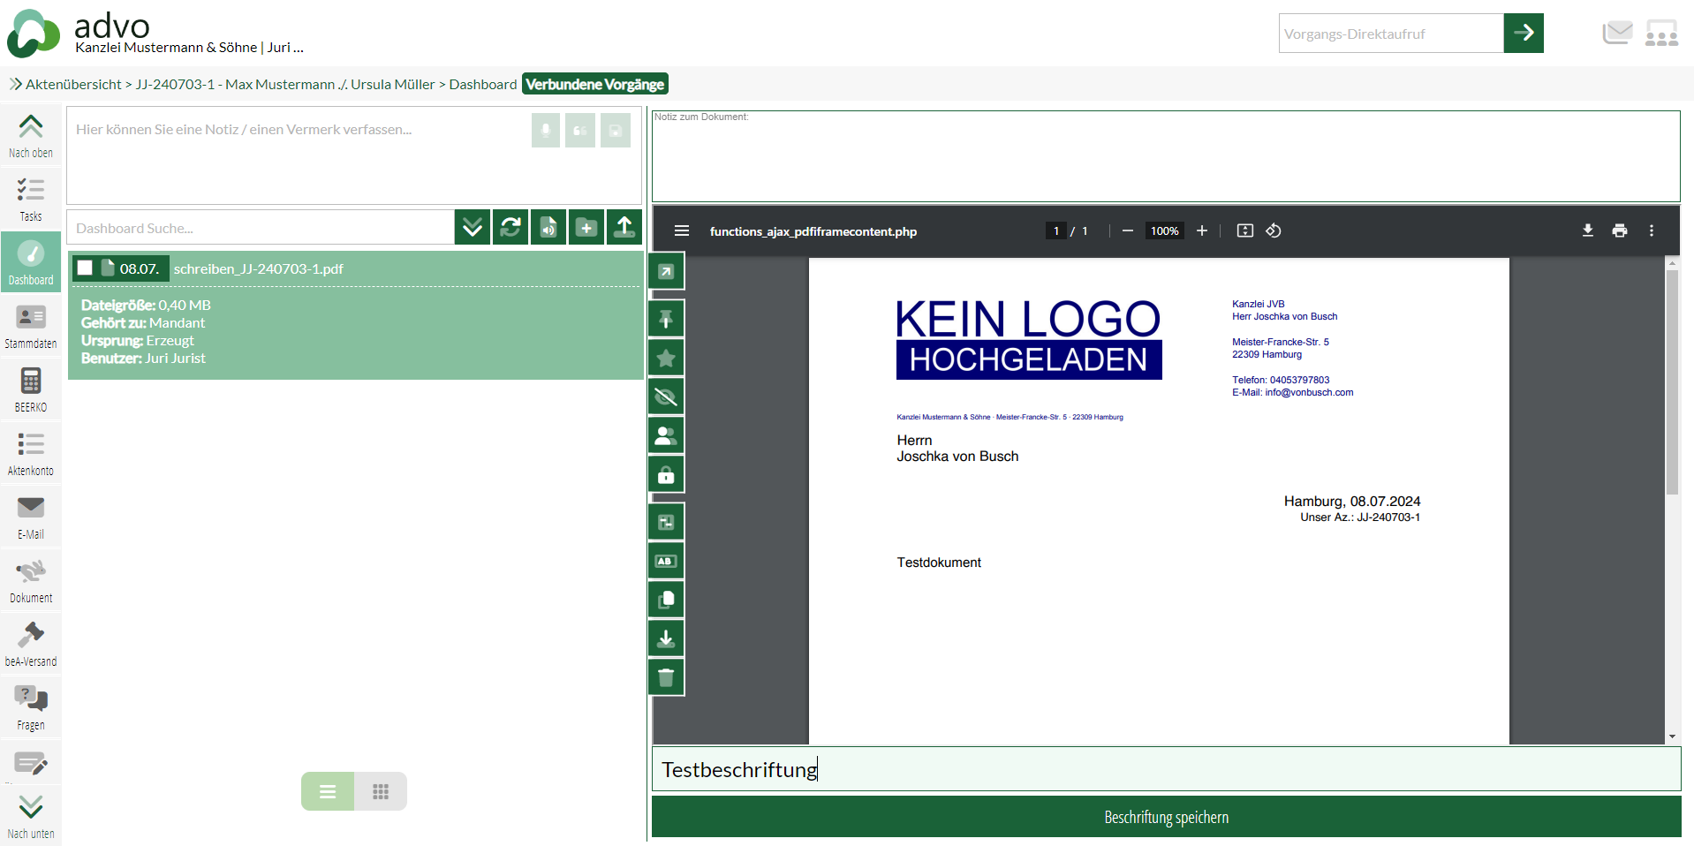This screenshot has height=846, width=1694.
Task: Open PDF viewer sidebar menu
Action: coord(681,230)
